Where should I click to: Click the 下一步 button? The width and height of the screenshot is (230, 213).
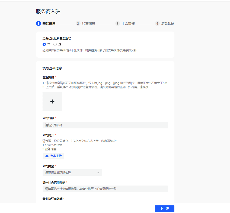coord(165,209)
